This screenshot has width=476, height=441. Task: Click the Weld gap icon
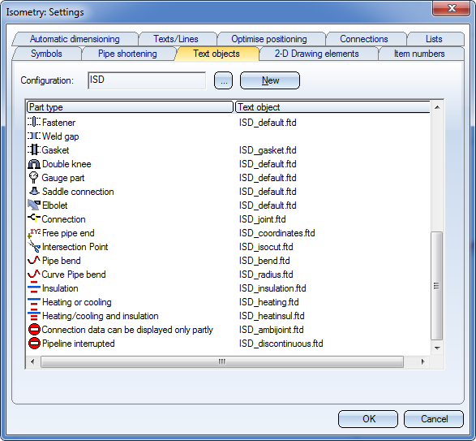coord(34,136)
